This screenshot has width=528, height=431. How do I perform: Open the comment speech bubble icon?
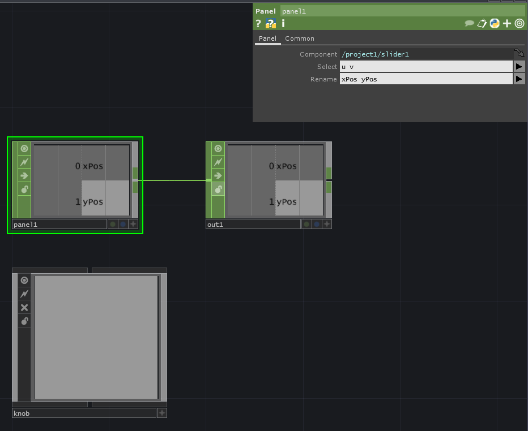469,23
